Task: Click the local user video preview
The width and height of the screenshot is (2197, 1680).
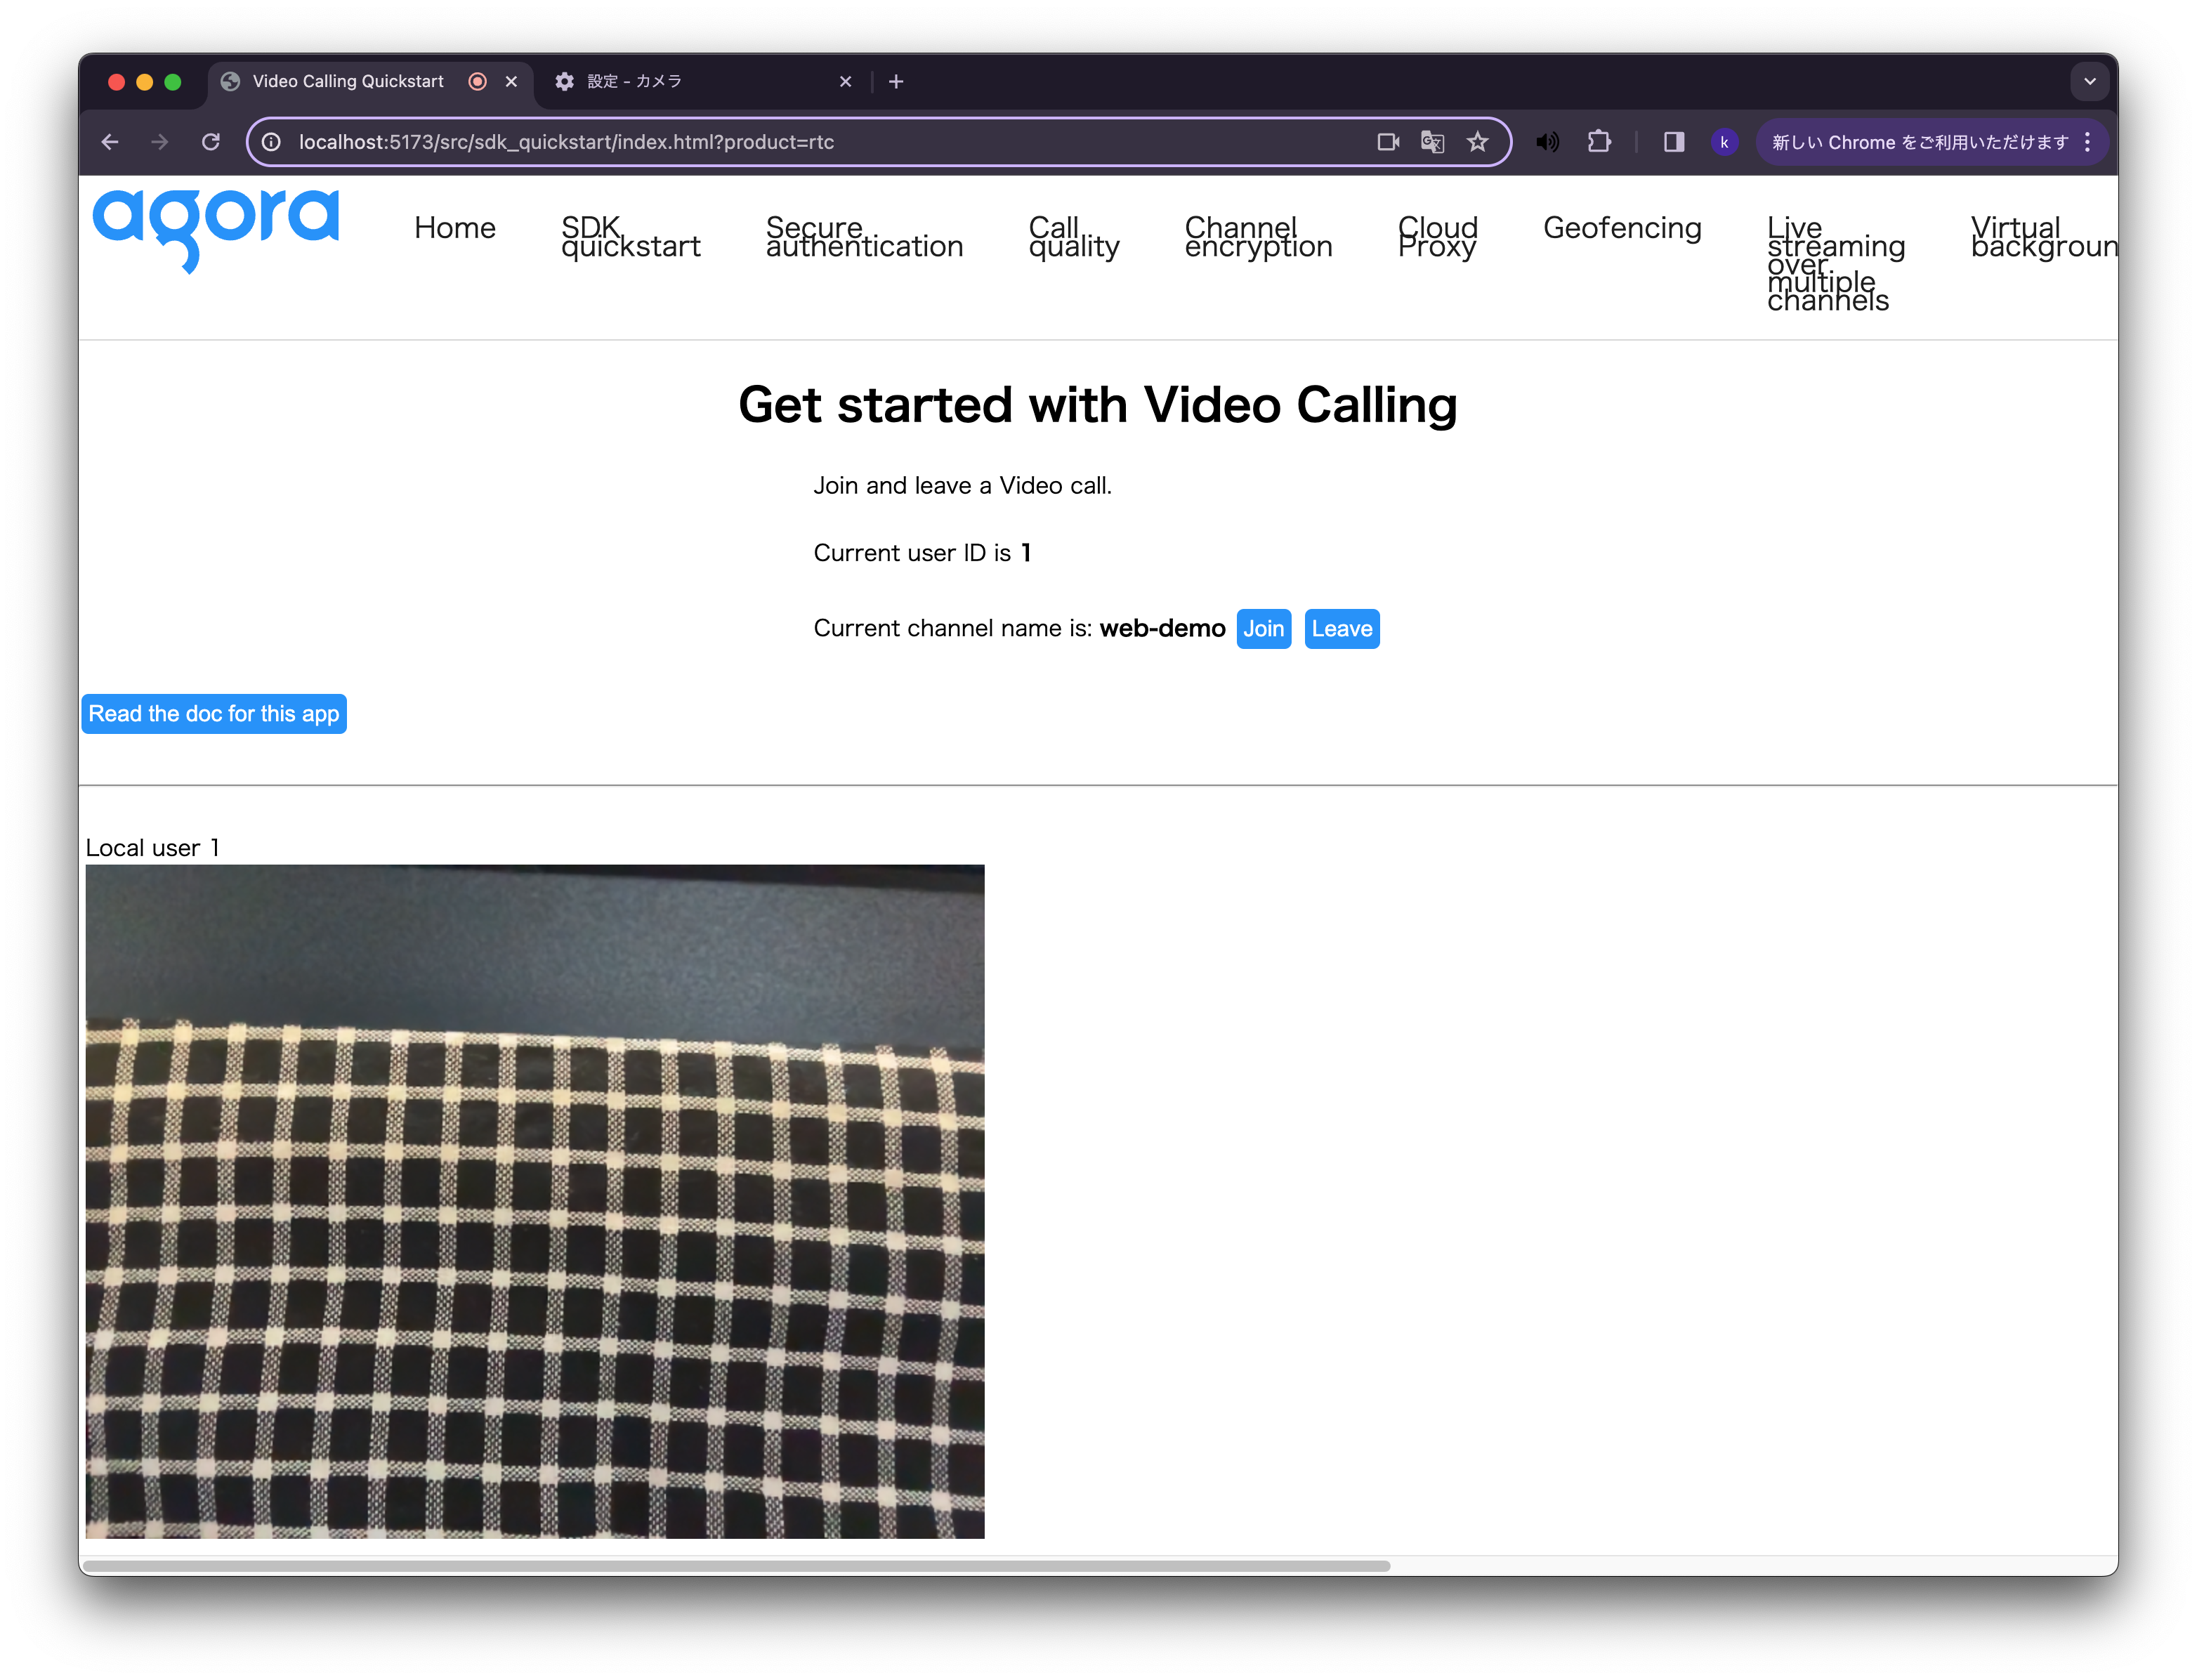Action: [x=535, y=1201]
